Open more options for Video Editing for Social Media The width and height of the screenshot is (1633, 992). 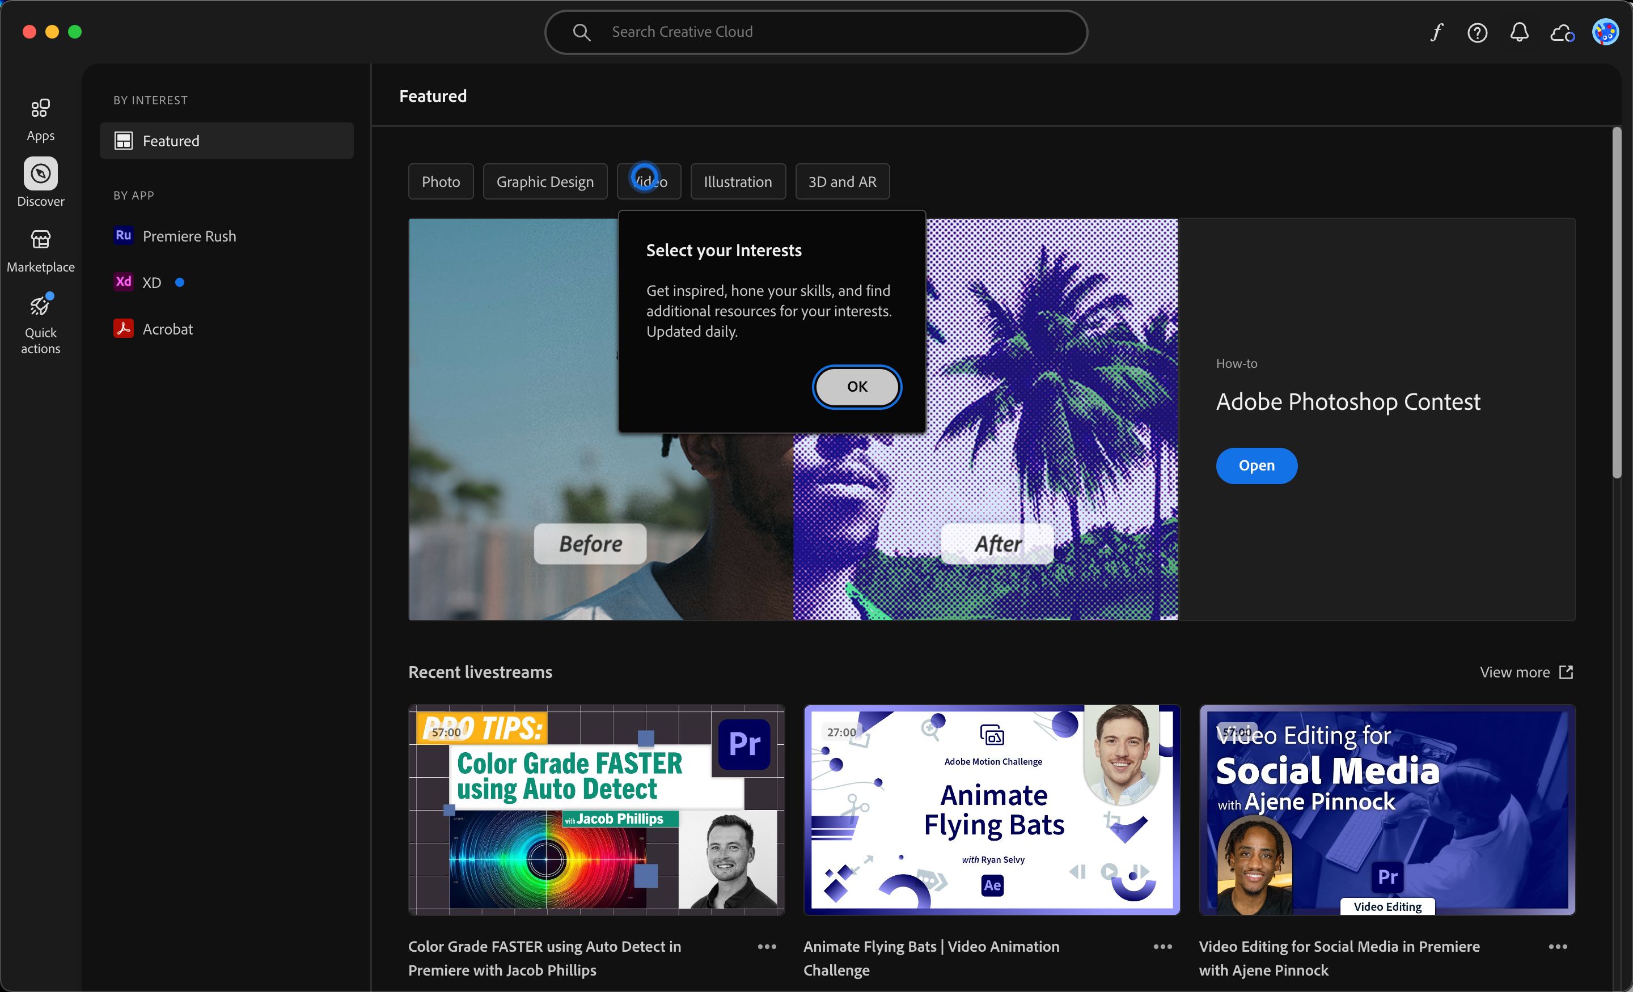[1558, 946]
